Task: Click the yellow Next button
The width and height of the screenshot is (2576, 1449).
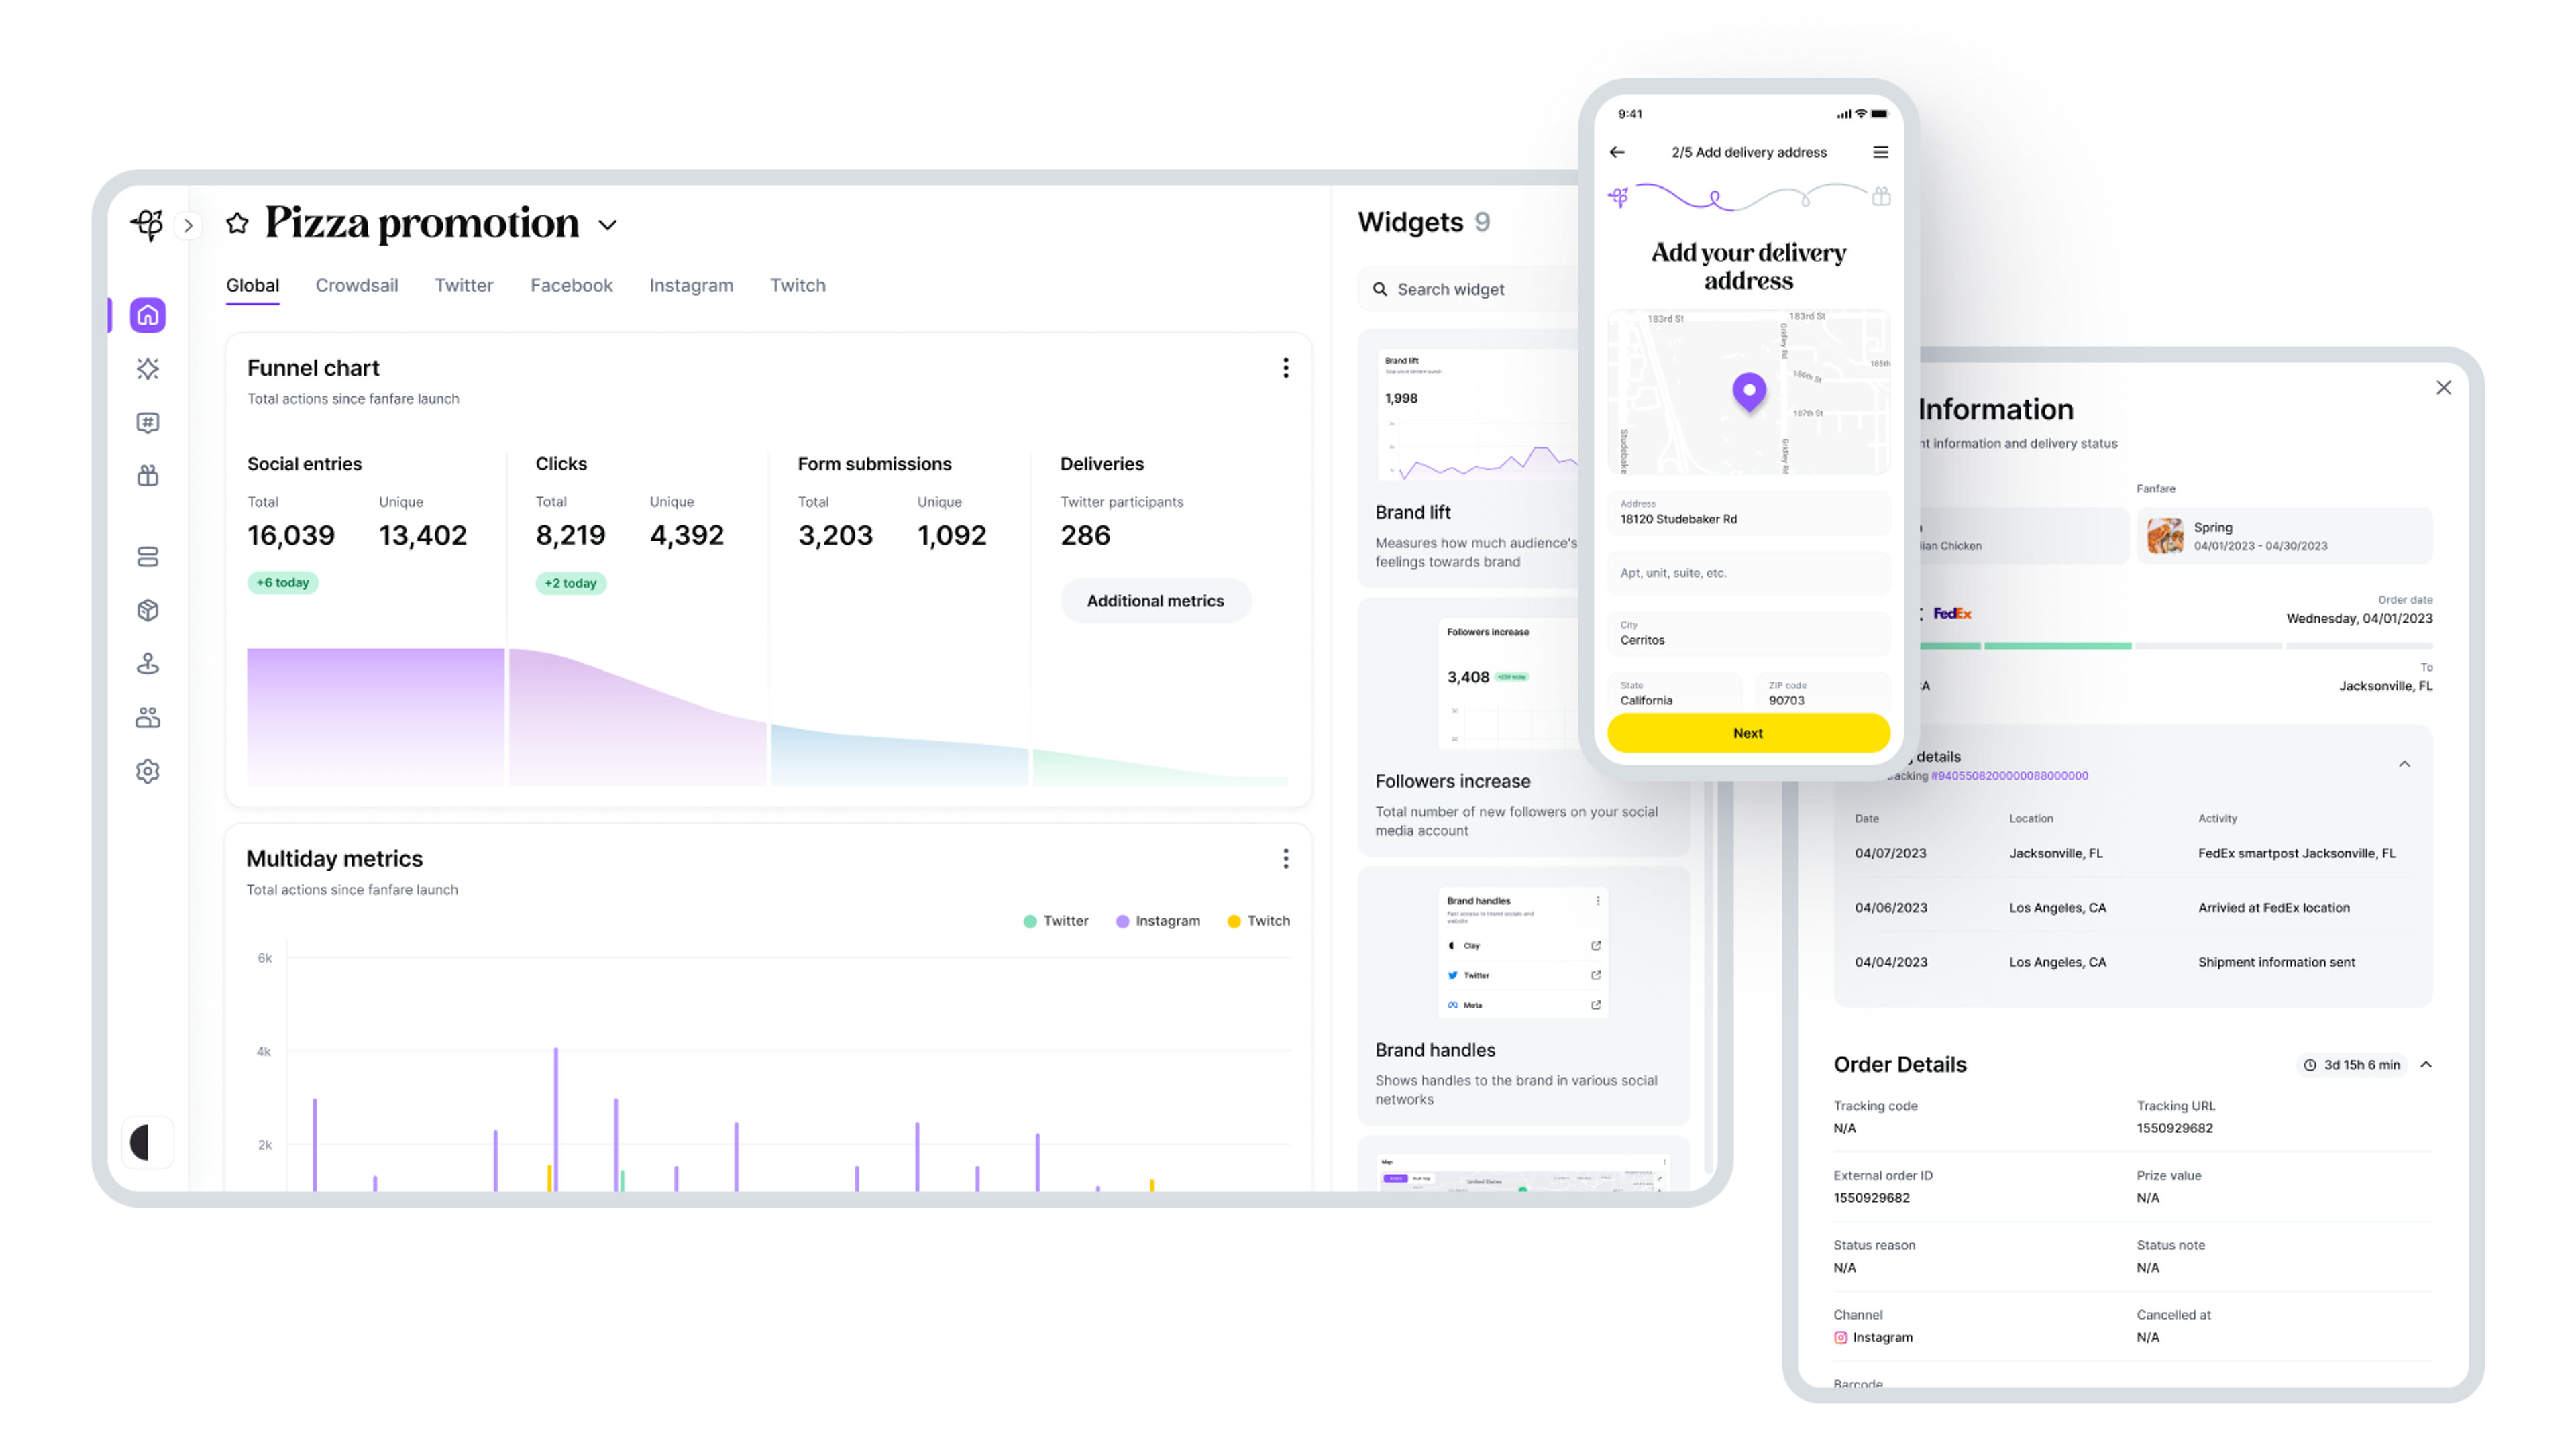Action: coord(1748,733)
